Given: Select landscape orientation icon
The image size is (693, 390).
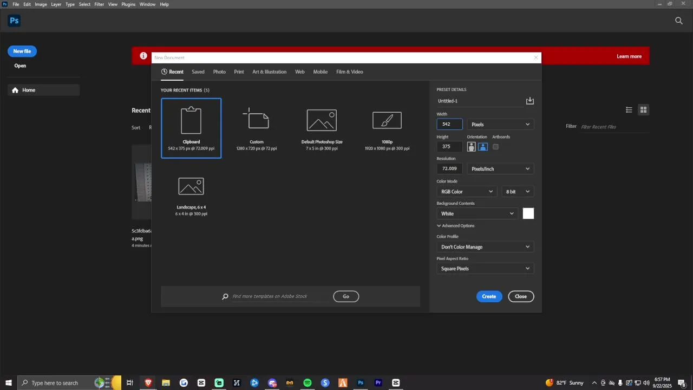Looking at the screenshot, I should point(483,147).
